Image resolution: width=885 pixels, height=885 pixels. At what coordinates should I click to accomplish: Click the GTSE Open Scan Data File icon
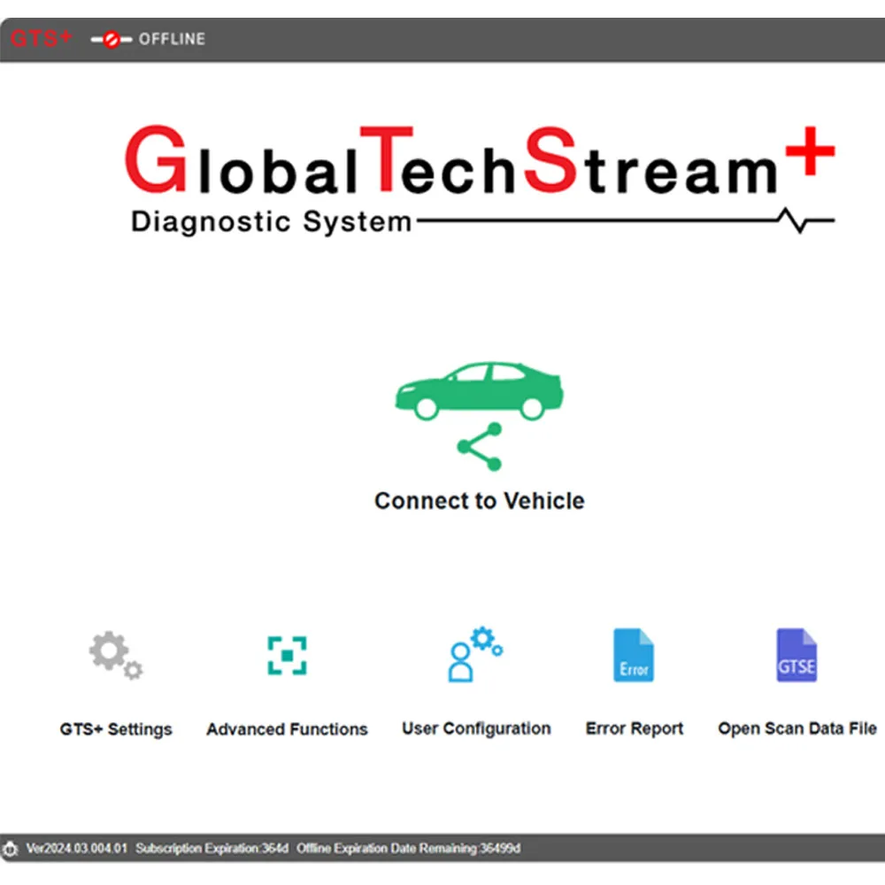click(x=796, y=655)
